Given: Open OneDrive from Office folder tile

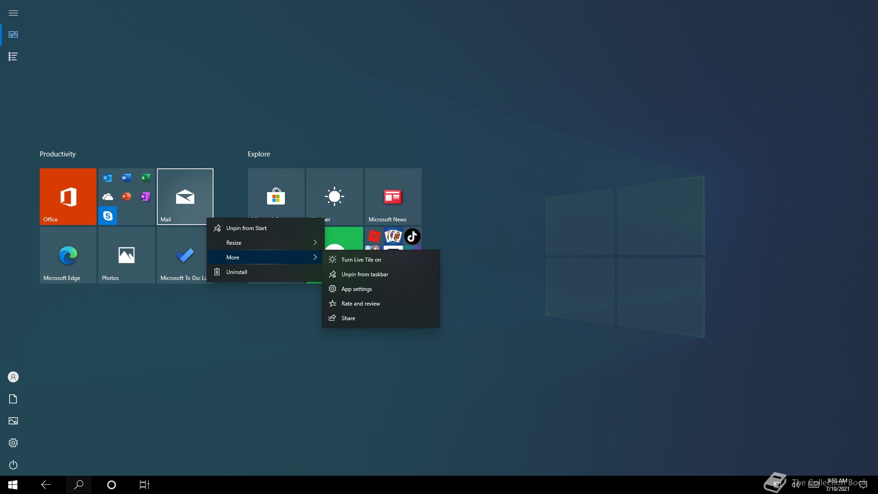Looking at the screenshot, I should point(107,197).
